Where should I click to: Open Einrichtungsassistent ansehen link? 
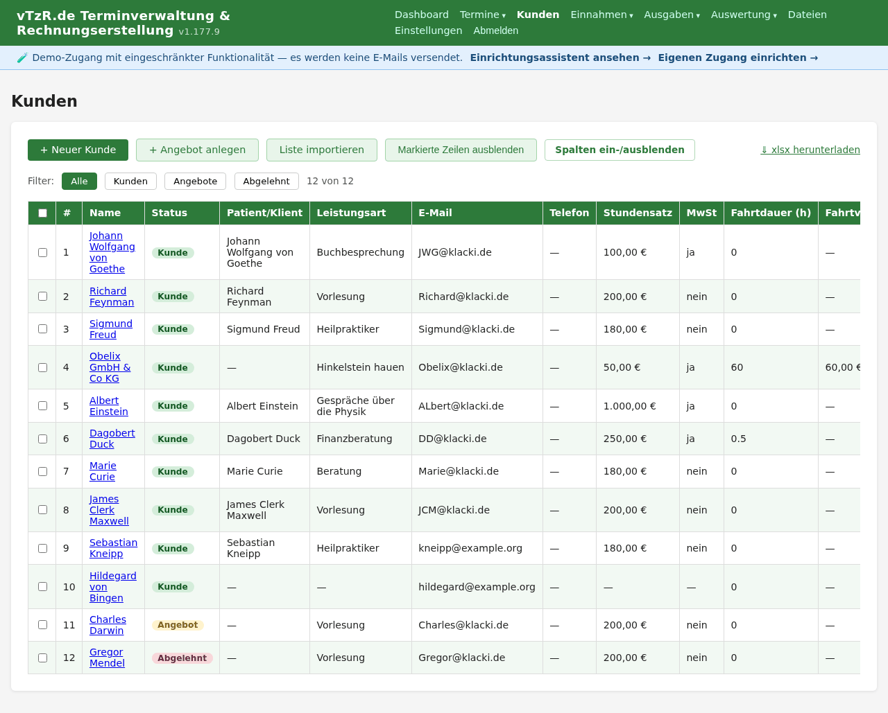pyautogui.click(x=560, y=58)
